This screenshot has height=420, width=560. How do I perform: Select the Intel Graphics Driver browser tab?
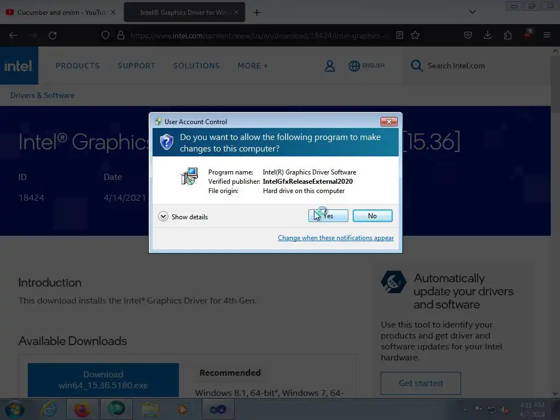click(184, 12)
